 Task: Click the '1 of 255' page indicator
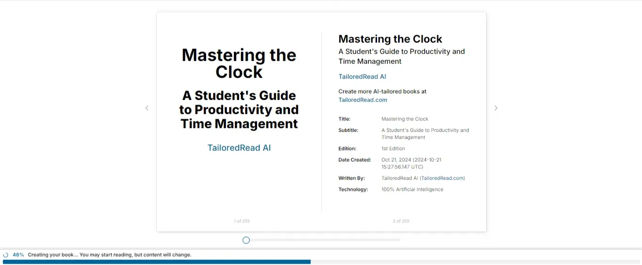click(x=241, y=221)
